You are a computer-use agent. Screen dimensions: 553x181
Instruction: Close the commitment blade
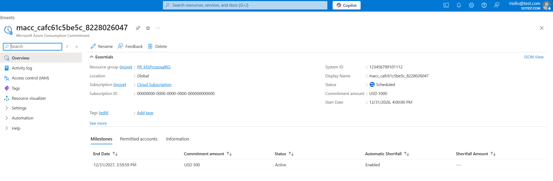click(x=542, y=28)
